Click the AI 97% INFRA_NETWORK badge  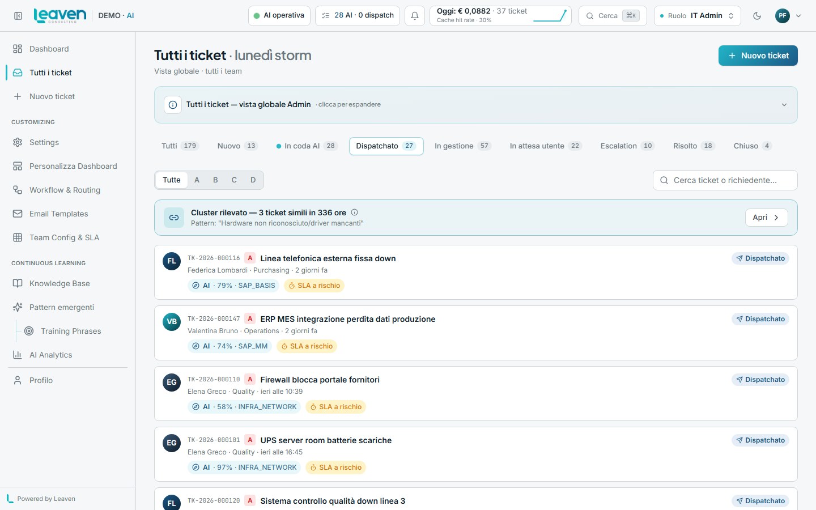click(244, 467)
